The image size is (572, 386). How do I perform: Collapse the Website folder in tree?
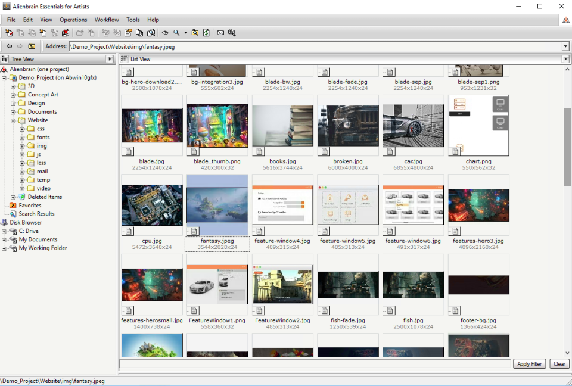[13, 120]
